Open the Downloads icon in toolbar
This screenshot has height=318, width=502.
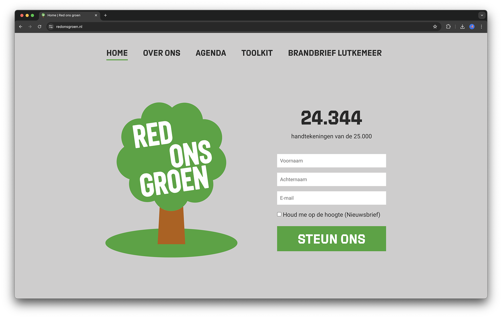point(462,27)
